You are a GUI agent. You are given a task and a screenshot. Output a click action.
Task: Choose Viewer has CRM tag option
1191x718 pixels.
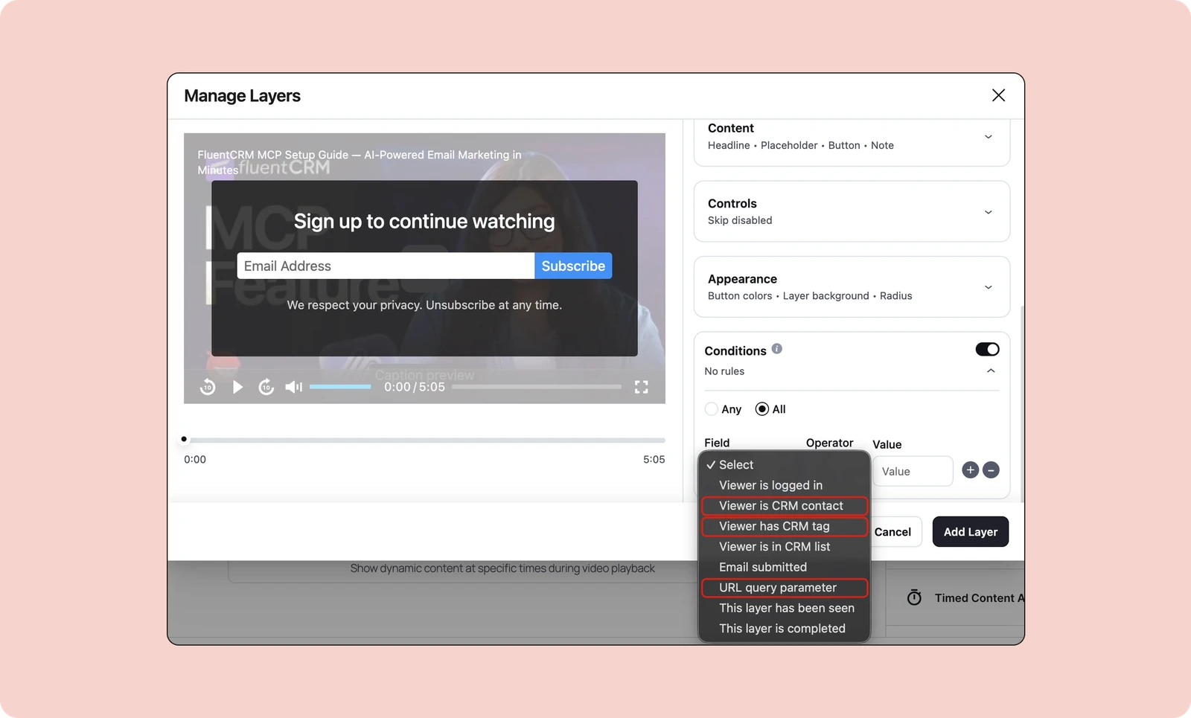(784, 526)
